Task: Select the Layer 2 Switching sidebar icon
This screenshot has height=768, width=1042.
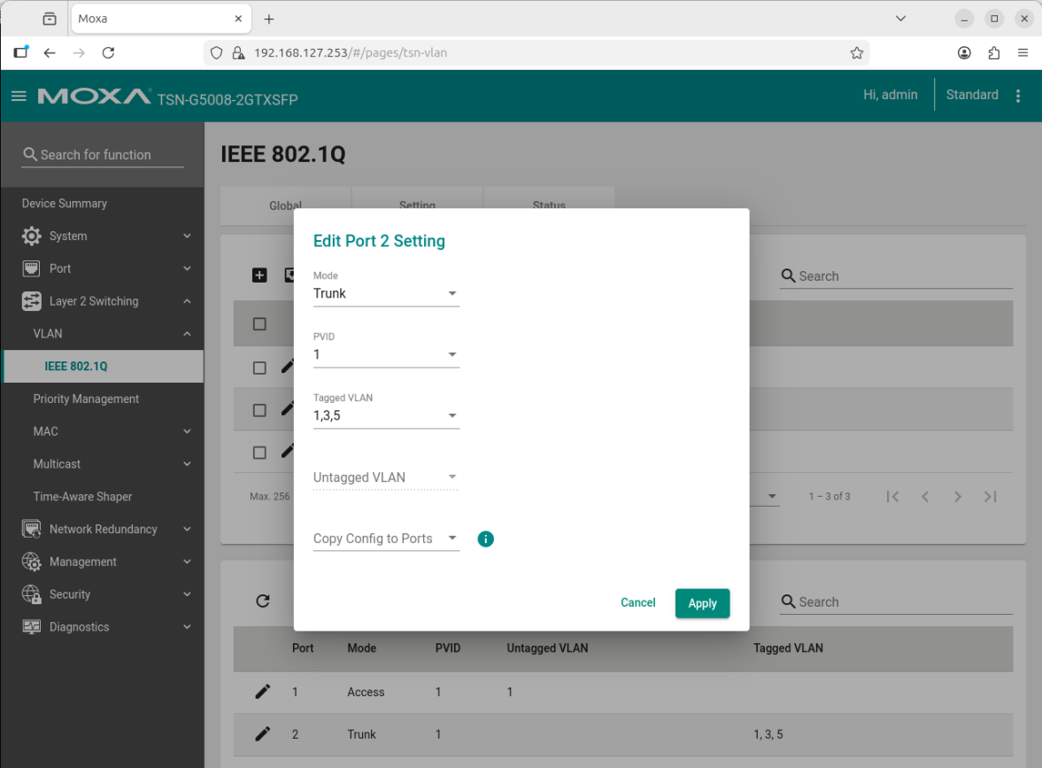Action: (32, 300)
